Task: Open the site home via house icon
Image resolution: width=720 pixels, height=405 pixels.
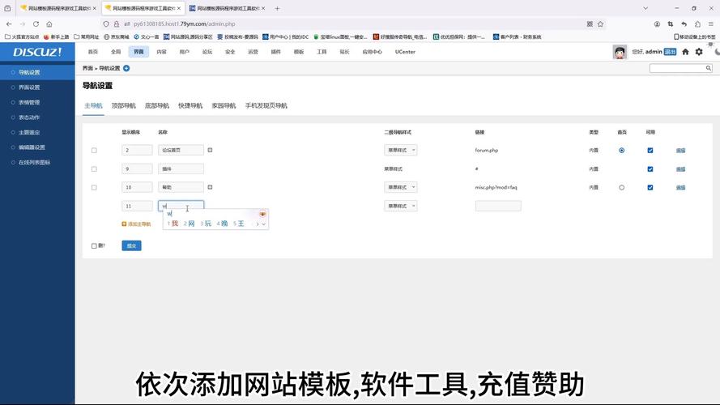Action: click(685, 52)
